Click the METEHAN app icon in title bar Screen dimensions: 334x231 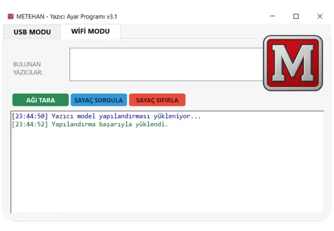11,16
